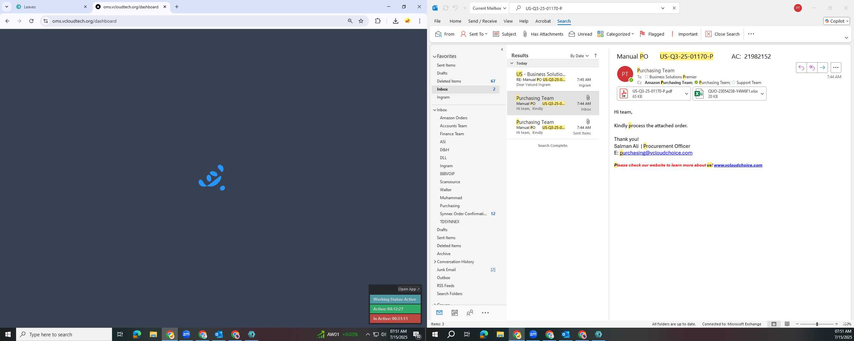854x341 pixels.
Task: Click the purchasing@vcloudchoice.com email link
Action: pyautogui.click(x=656, y=153)
